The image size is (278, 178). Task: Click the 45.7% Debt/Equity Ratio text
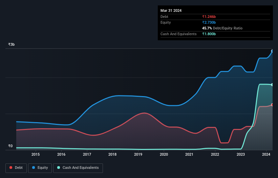pos(222,28)
